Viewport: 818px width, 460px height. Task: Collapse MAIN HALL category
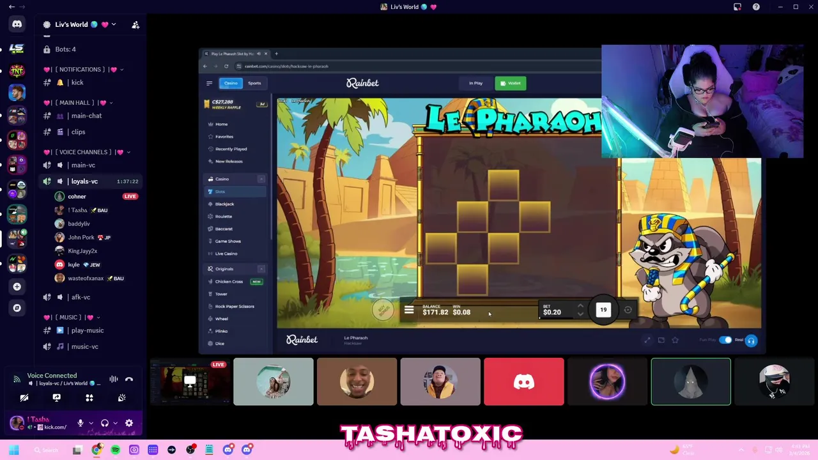tap(78, 102)
